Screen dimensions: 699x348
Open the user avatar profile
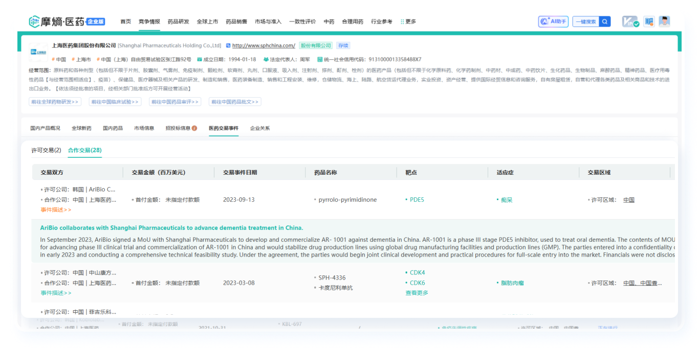[664, 21]
